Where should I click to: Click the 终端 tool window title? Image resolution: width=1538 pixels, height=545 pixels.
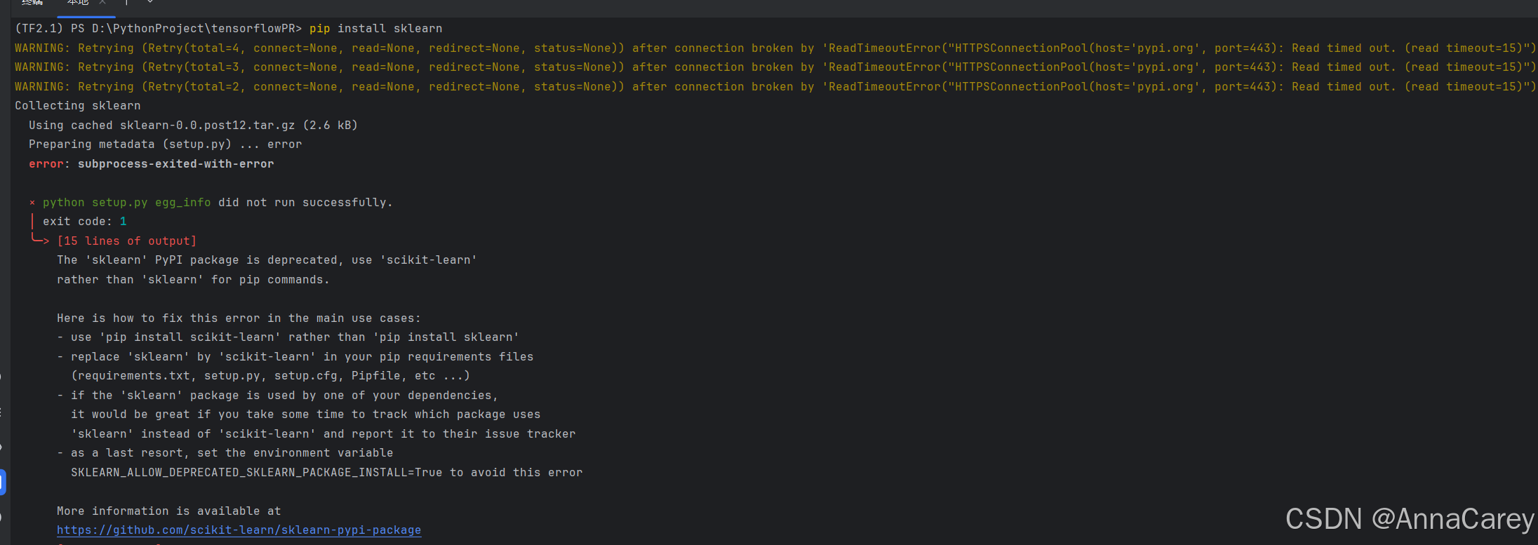pyautogui.click(x=32, y=3)
